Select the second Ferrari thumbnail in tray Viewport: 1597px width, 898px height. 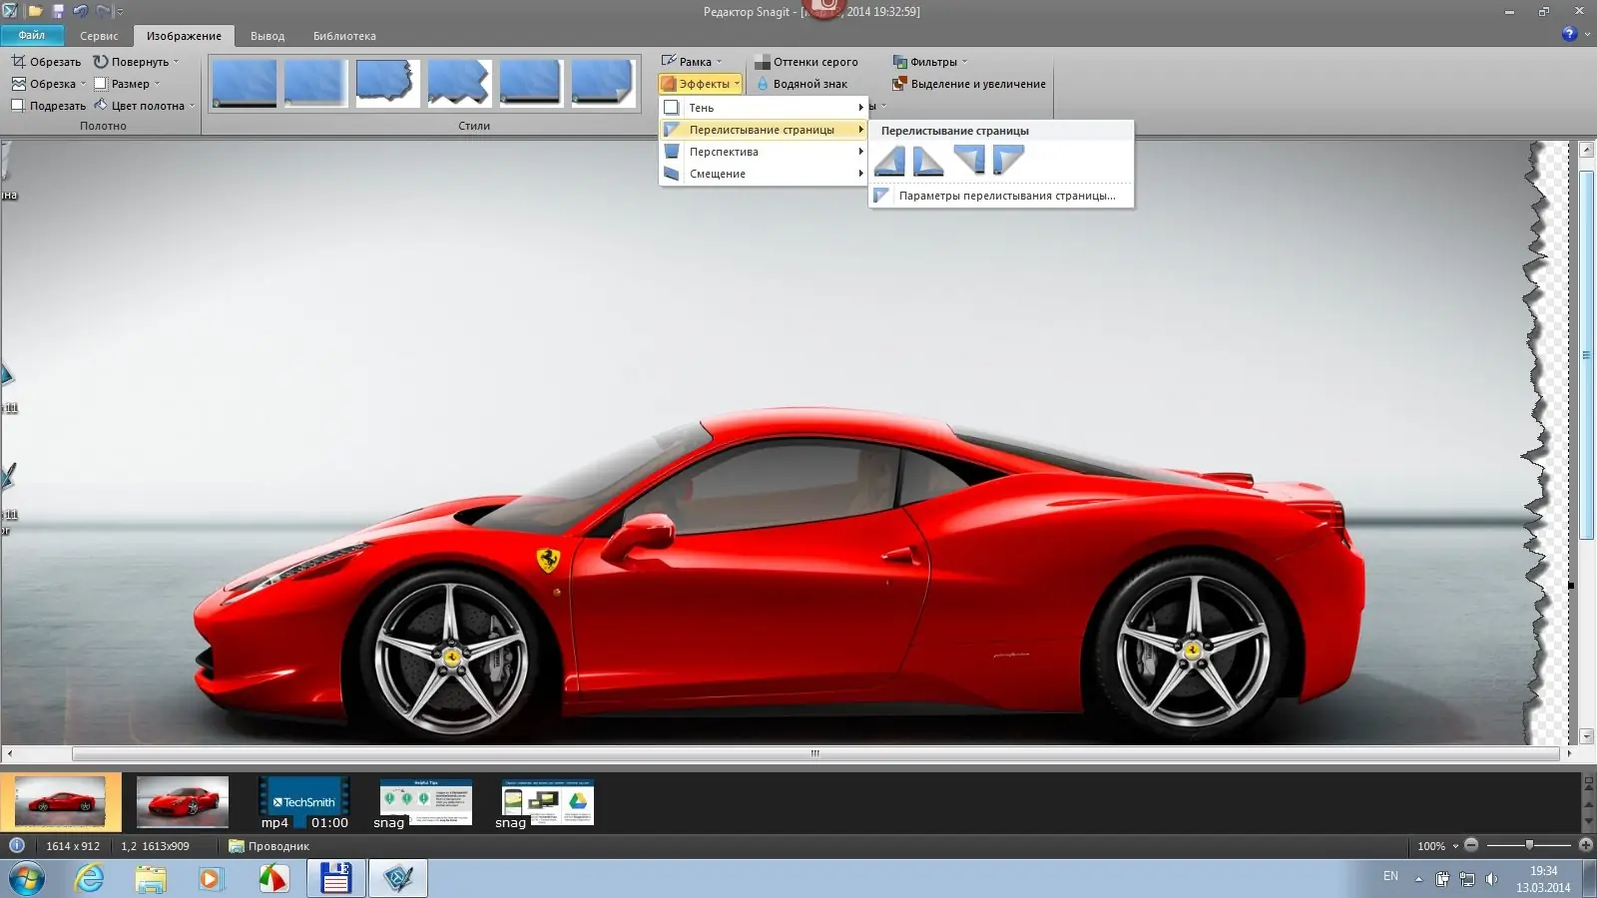tap(183, 802)
